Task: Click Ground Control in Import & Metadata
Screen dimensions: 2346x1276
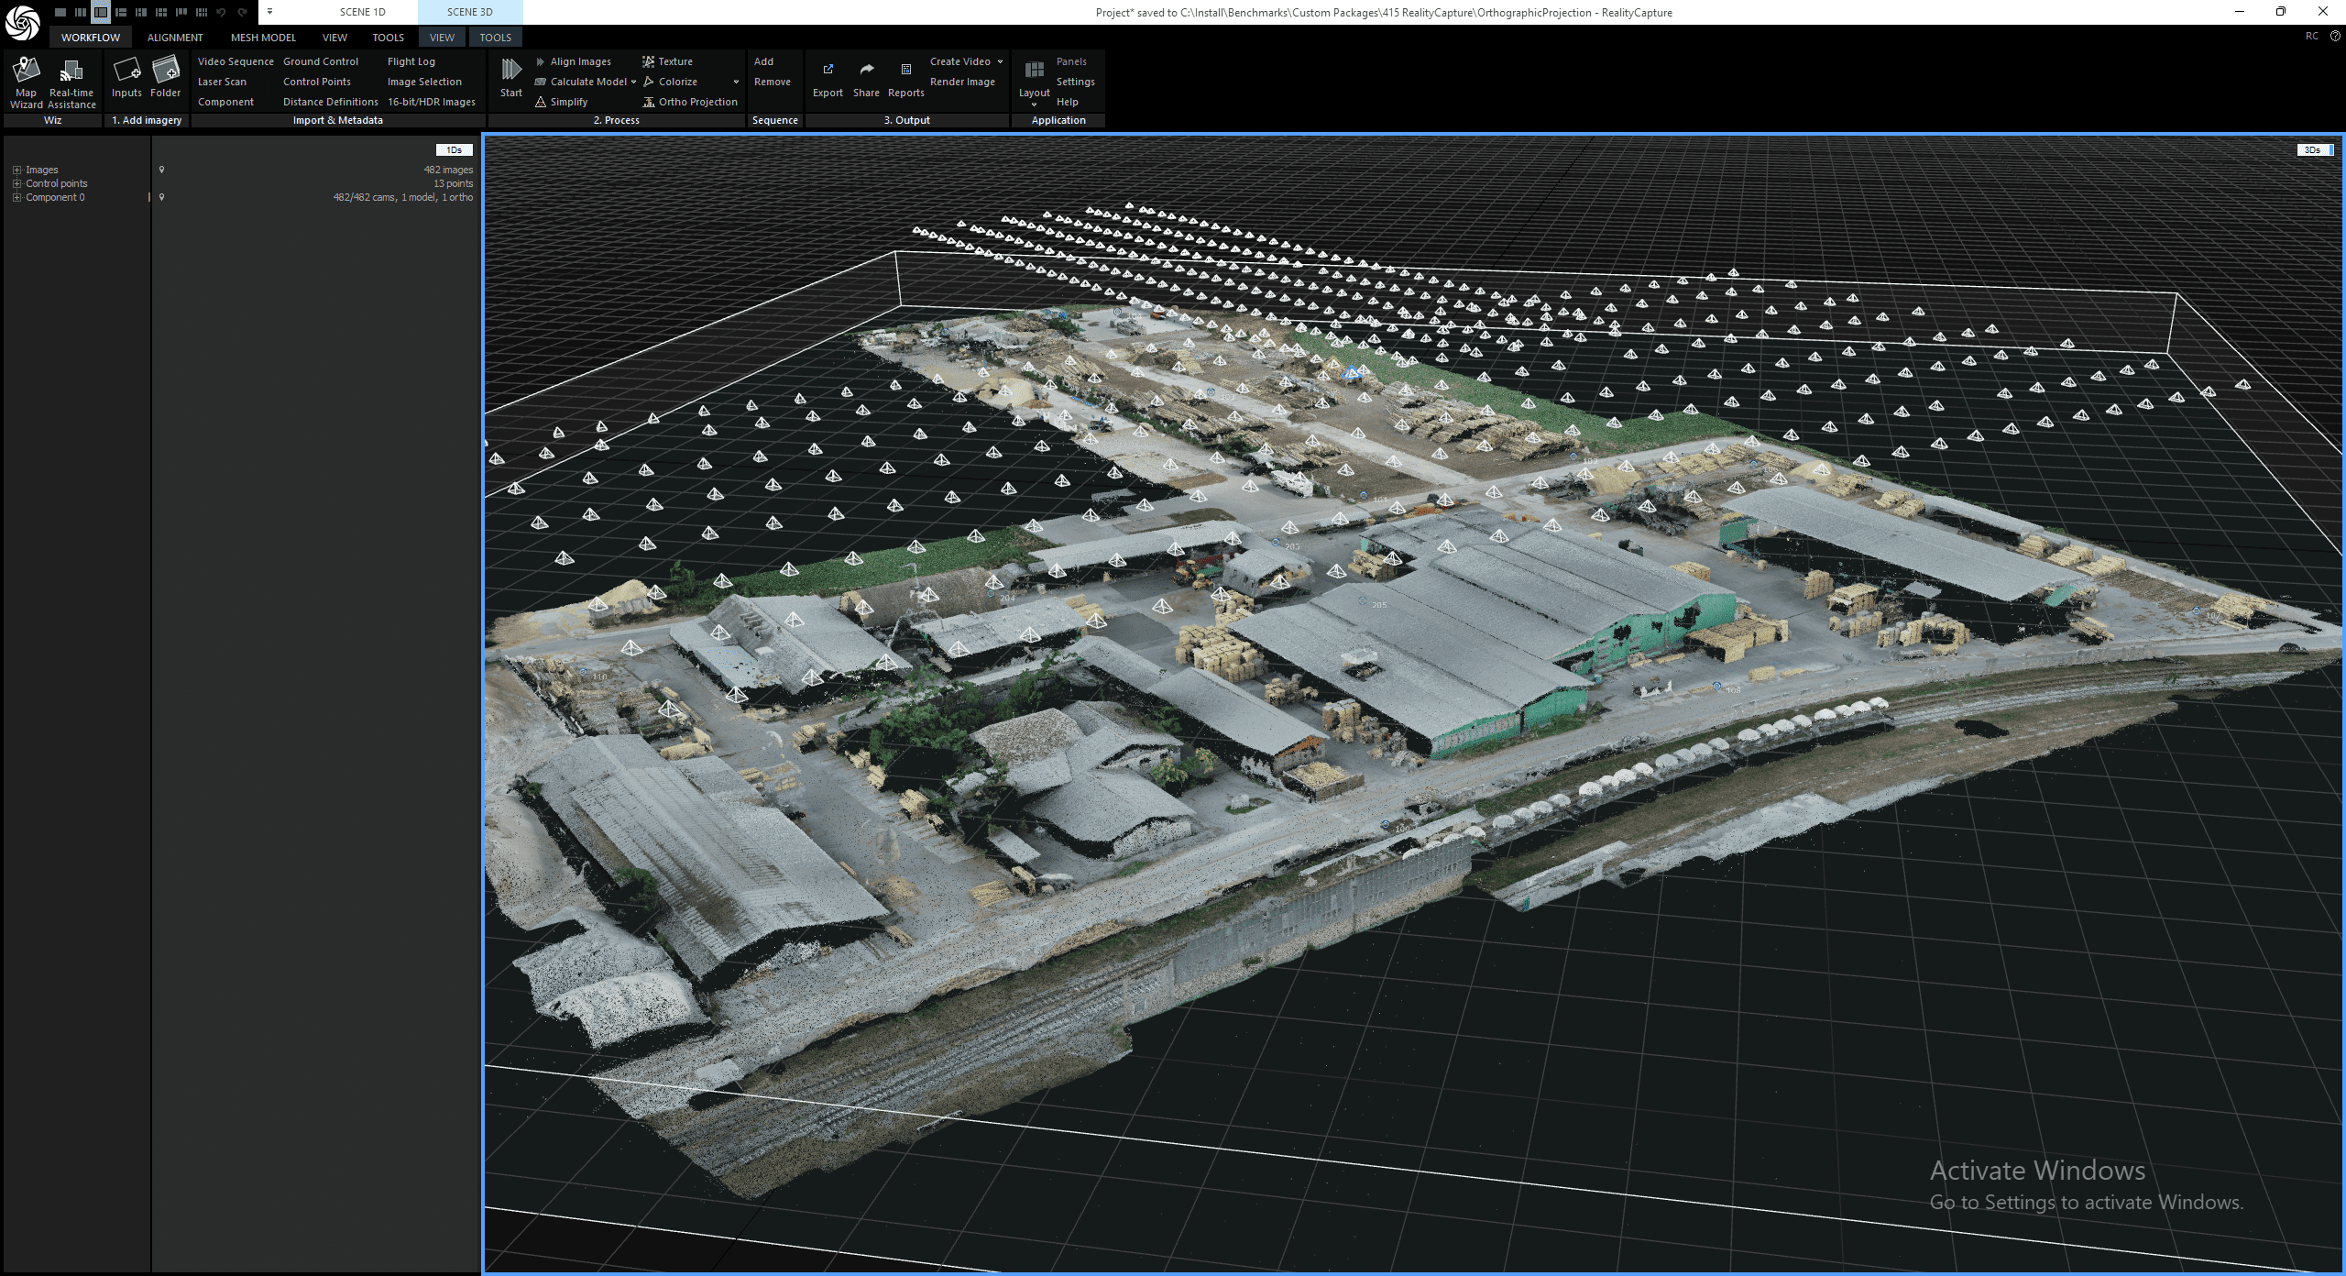Action: coord(321,60)
